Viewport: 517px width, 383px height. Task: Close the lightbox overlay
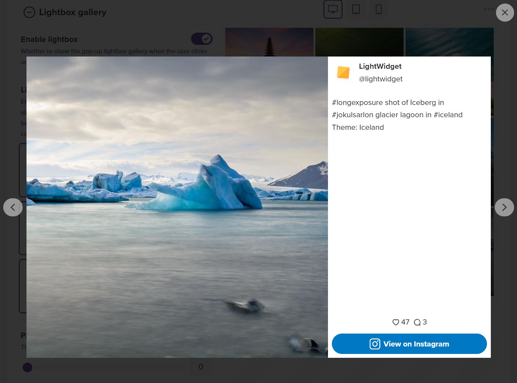[x=505, y=12]
